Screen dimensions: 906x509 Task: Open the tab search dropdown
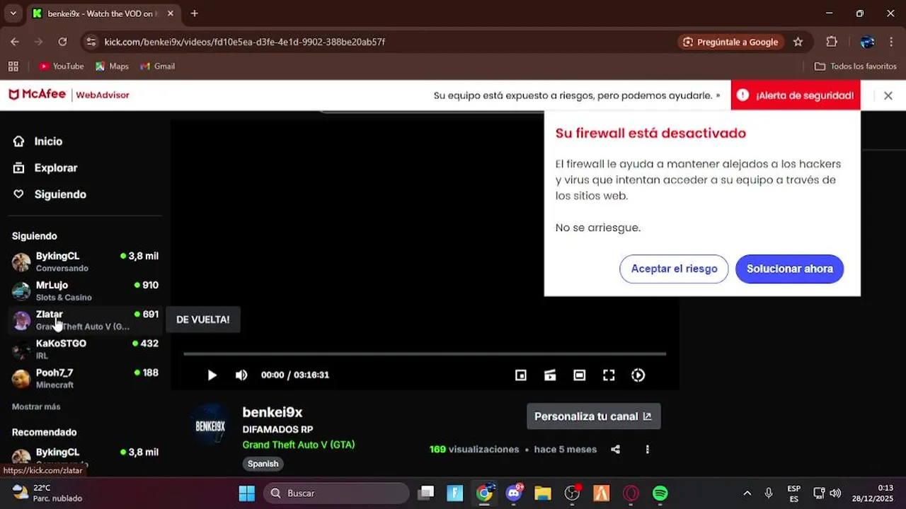pos(13,13)
